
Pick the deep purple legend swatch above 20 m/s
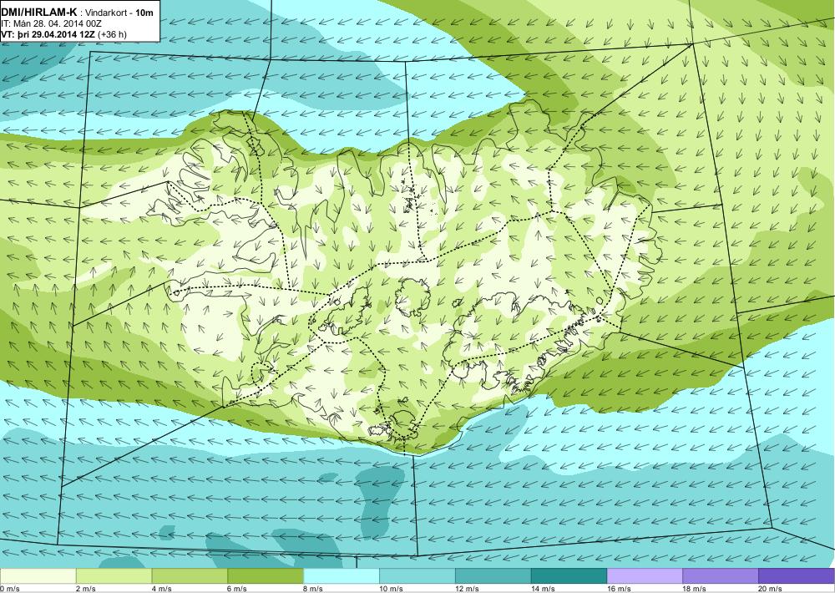797,576
